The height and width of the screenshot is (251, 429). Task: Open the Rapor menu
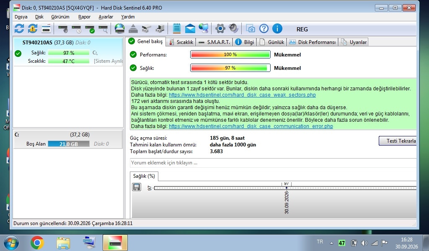click(x=84, y=17)
